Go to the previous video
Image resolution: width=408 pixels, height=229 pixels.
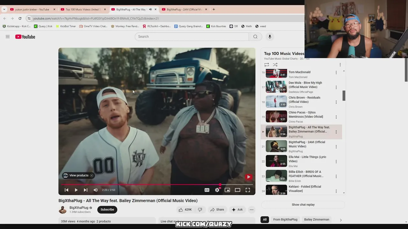tap(66, 190)
